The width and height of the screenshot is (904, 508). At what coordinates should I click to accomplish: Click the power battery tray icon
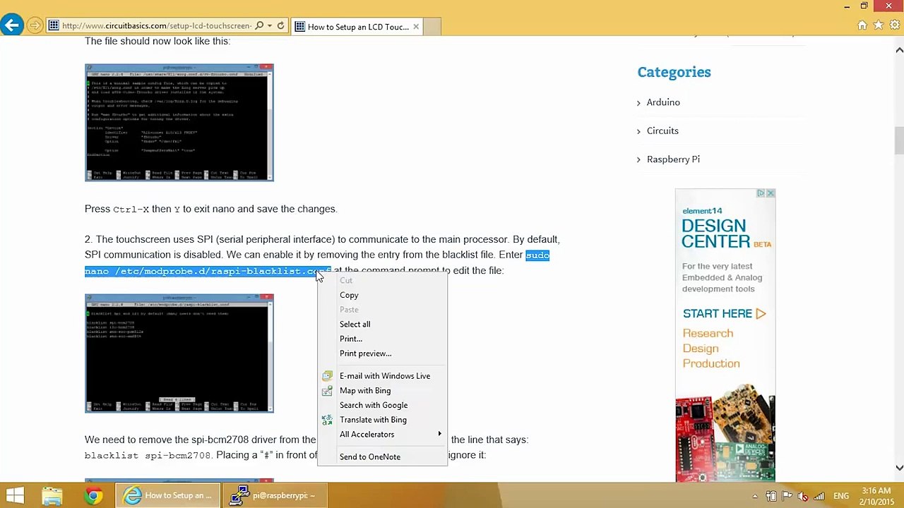[x=771, y=496]
